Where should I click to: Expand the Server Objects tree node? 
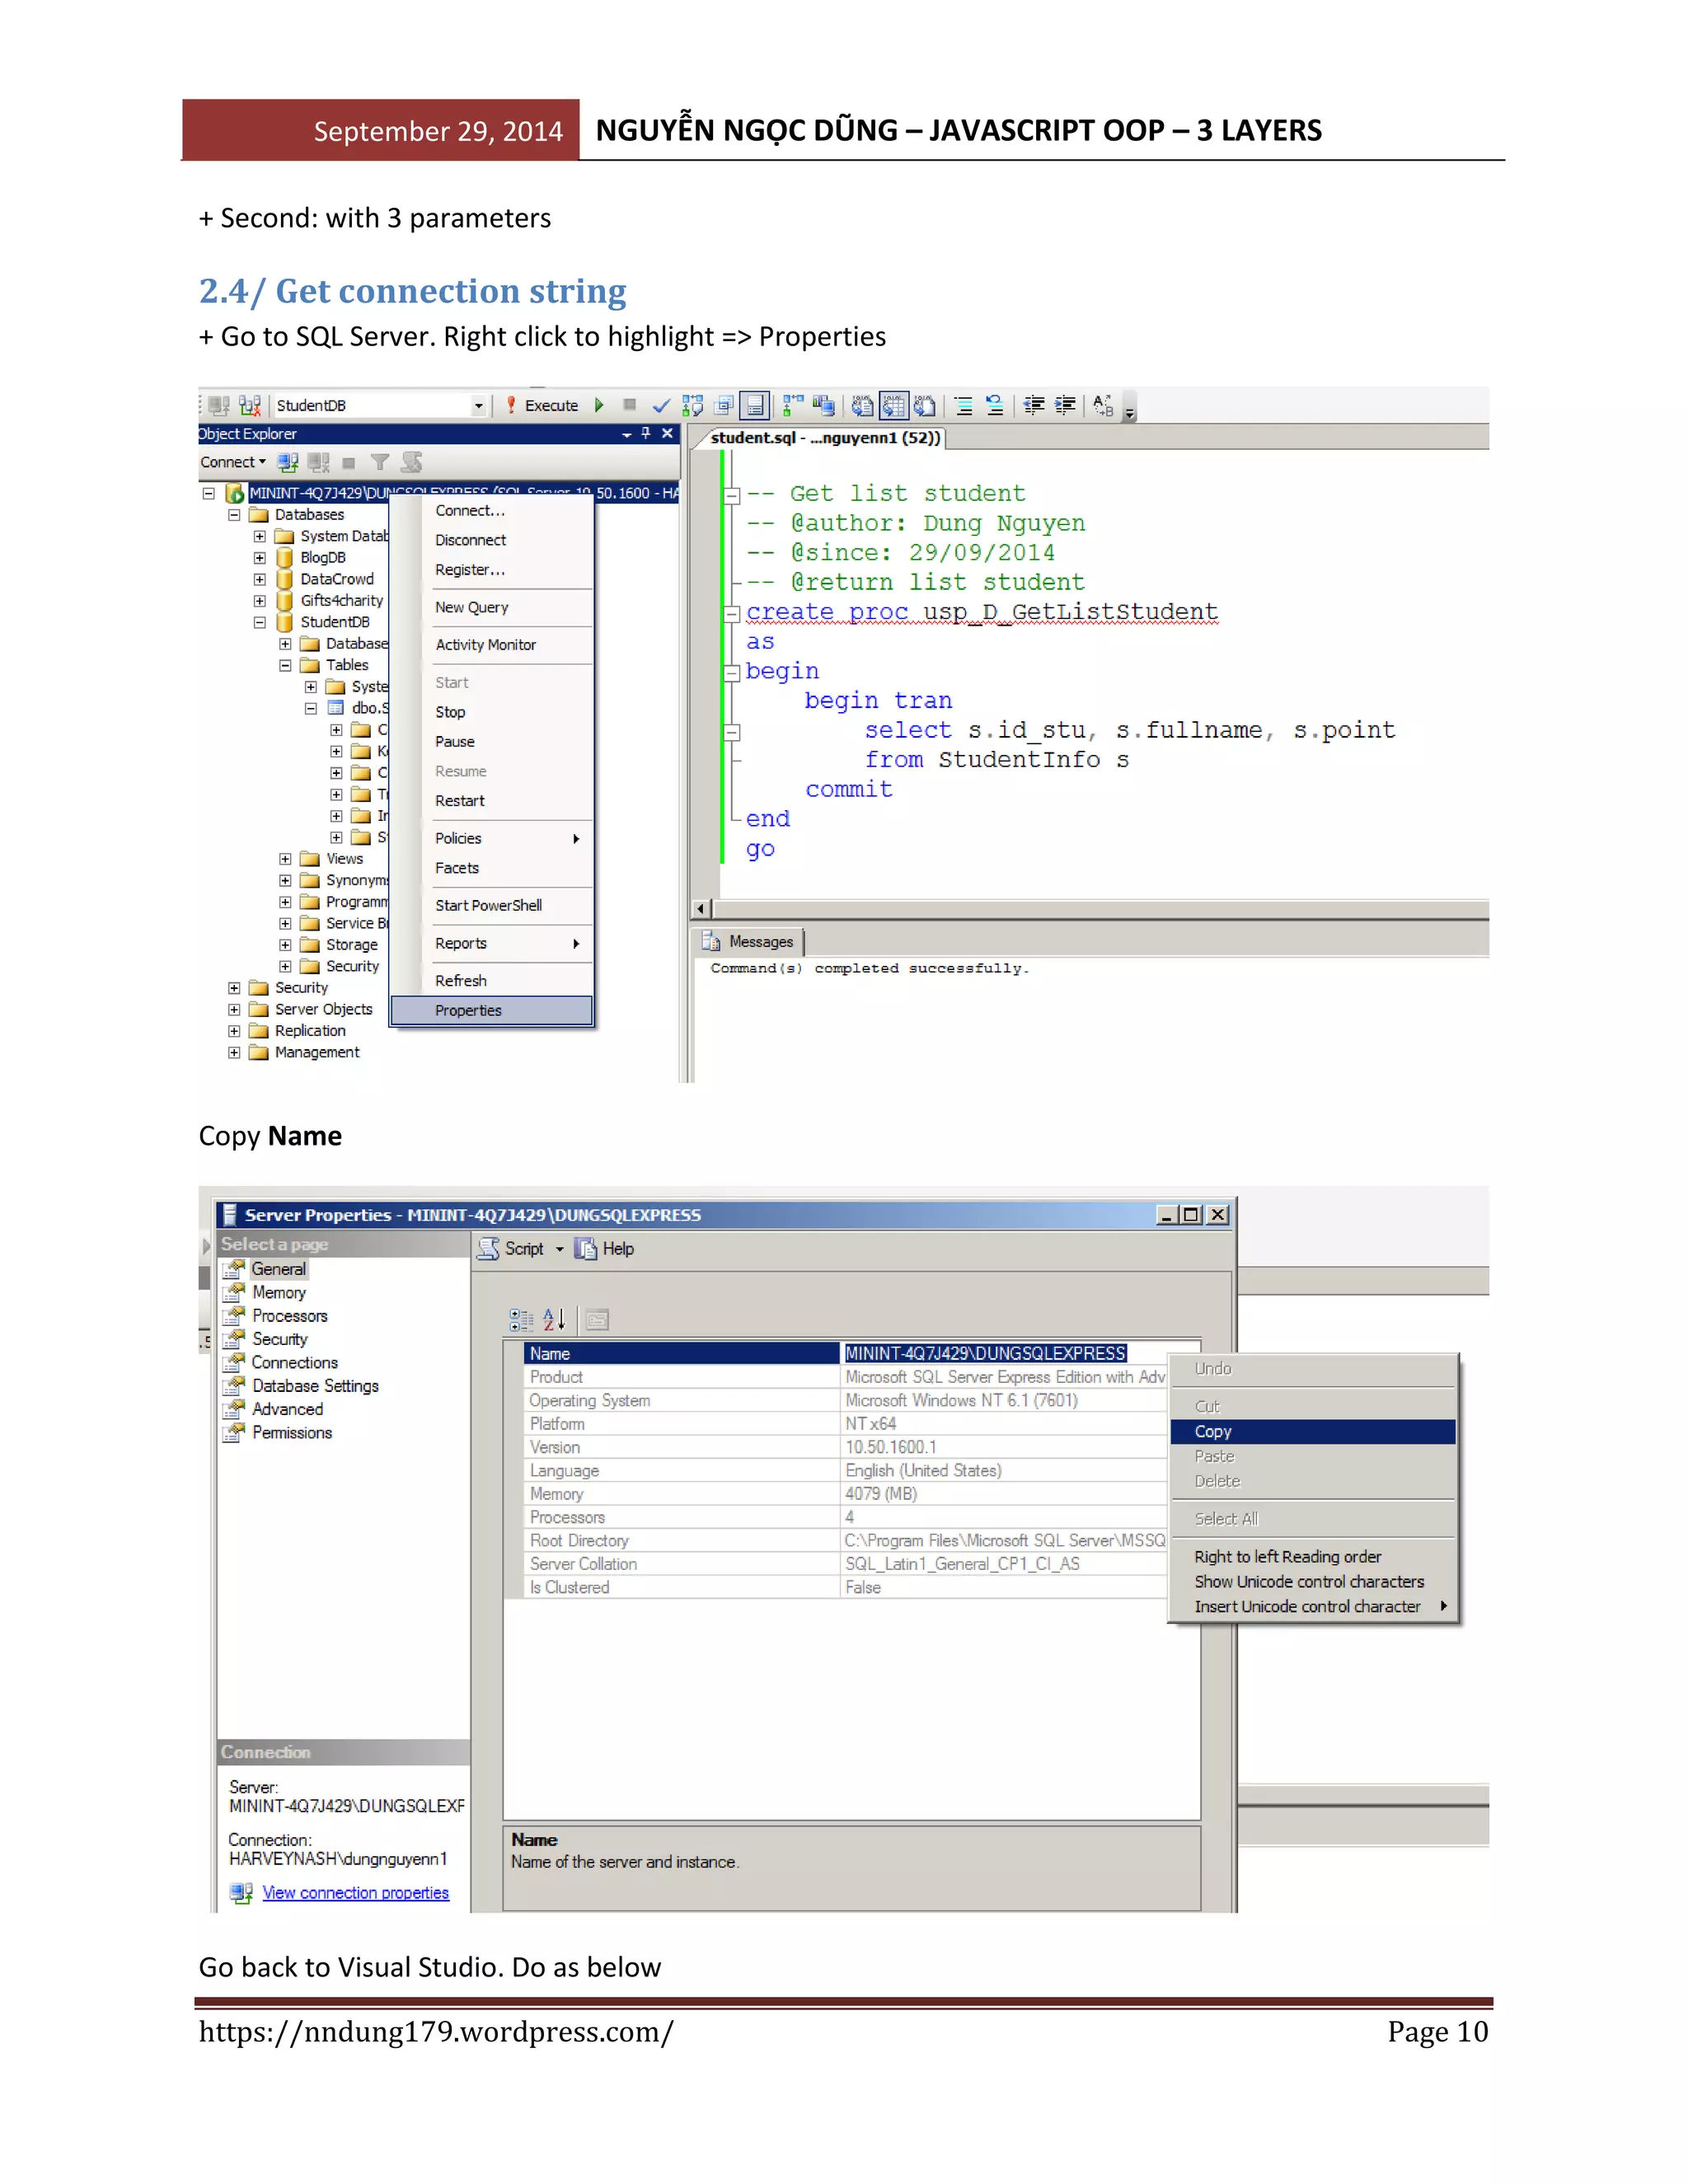[x=234, y=1009]
